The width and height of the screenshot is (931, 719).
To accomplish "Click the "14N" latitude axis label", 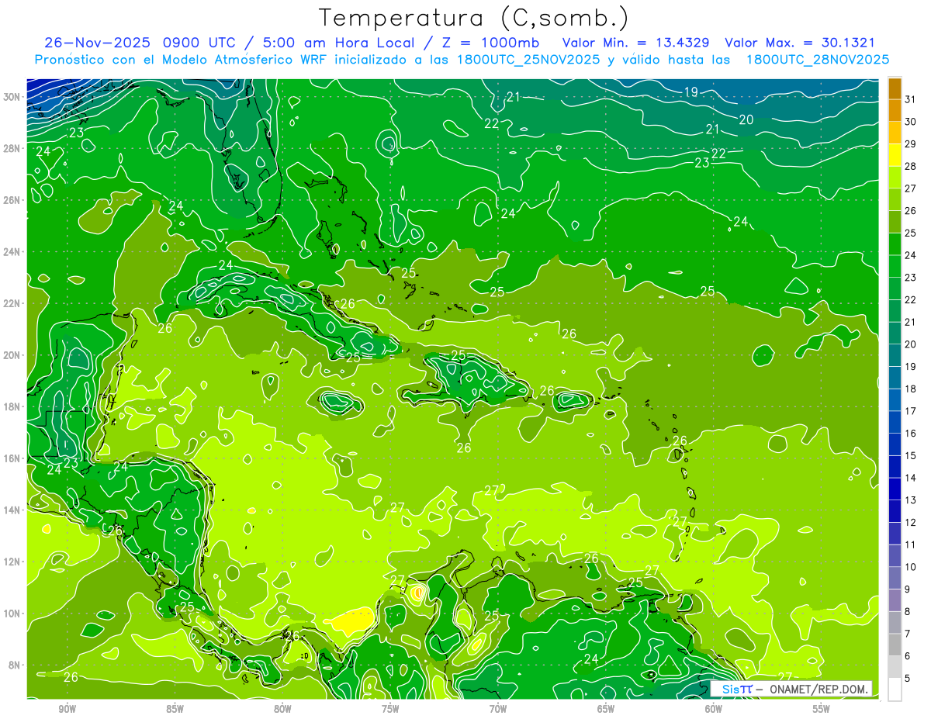I will tap(12, 510).
